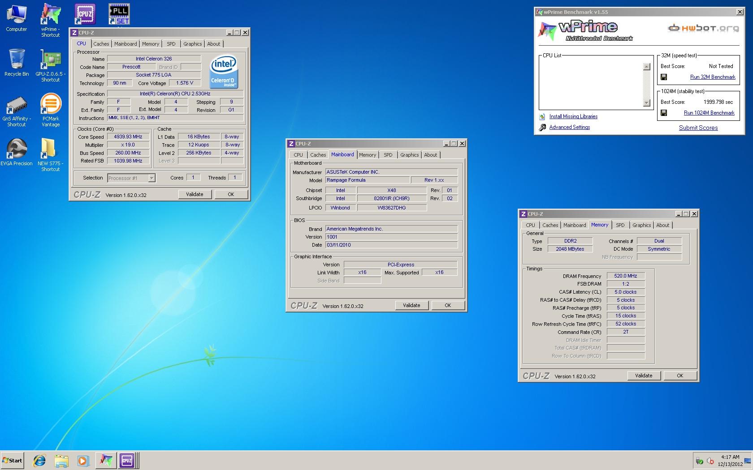753x470 pixels.
Task: Click the hwbot.org logo in wPrime
Action: click(x=703, y=28)
